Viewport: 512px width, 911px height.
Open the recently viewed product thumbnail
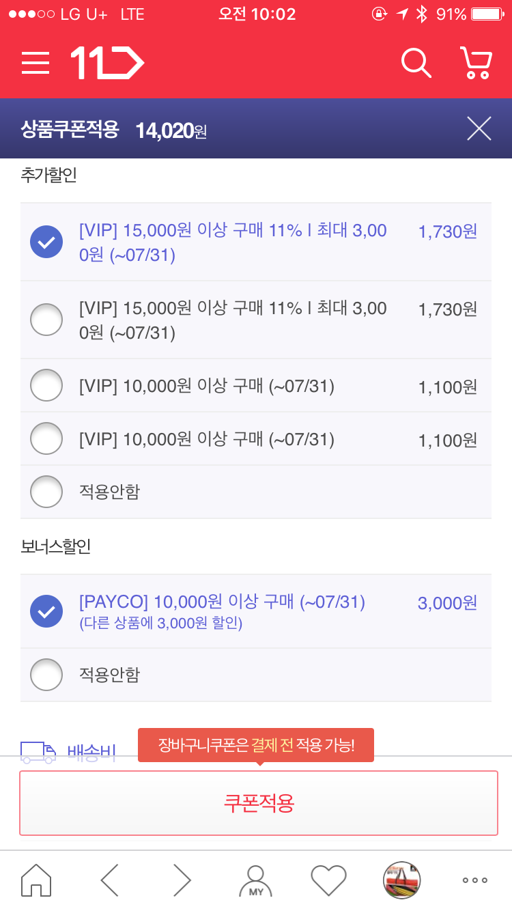[x=401, y=880]
